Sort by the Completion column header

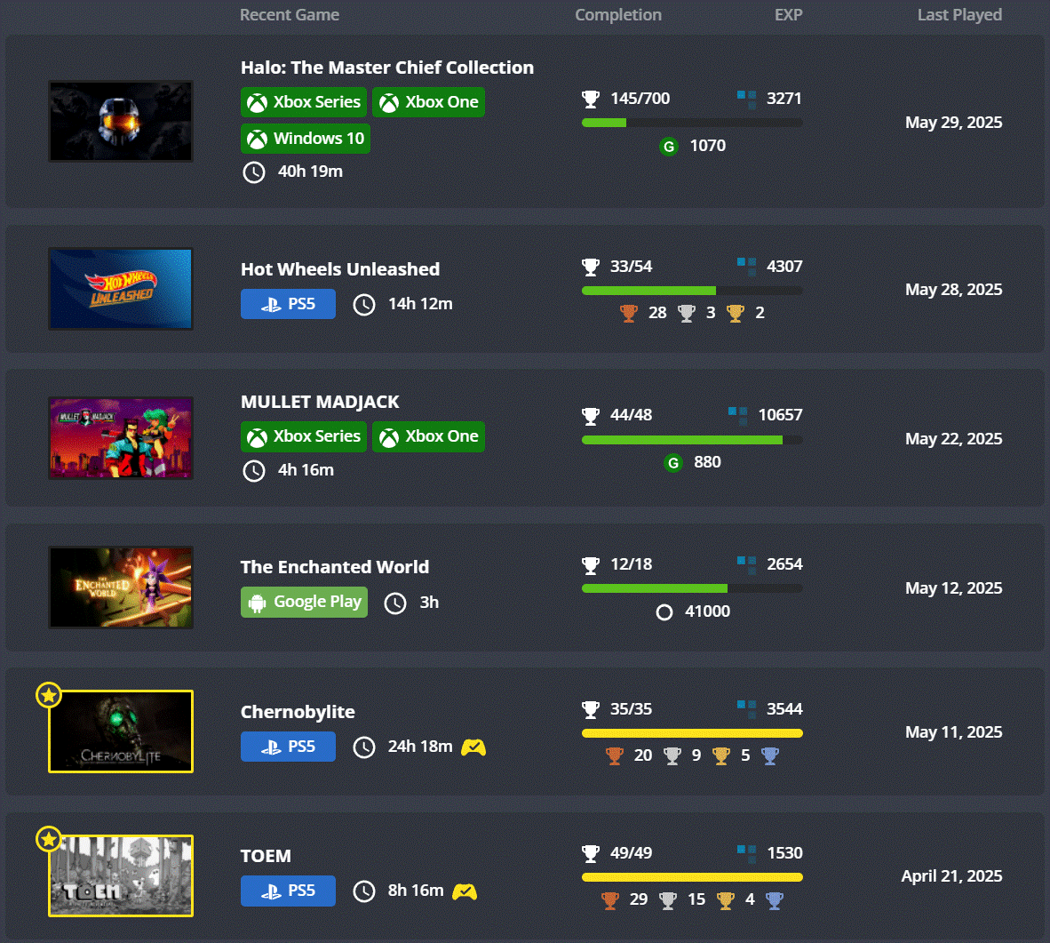point(618,15)
